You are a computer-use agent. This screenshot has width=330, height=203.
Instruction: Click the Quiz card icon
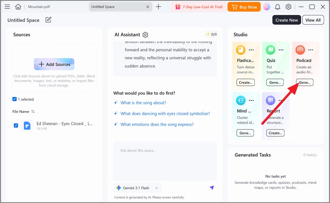click(270, 50)
